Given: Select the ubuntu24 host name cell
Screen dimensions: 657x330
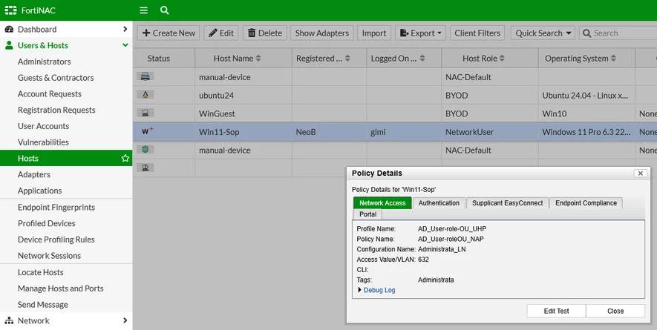Looking at the screenshot, I should pos(243,95).
